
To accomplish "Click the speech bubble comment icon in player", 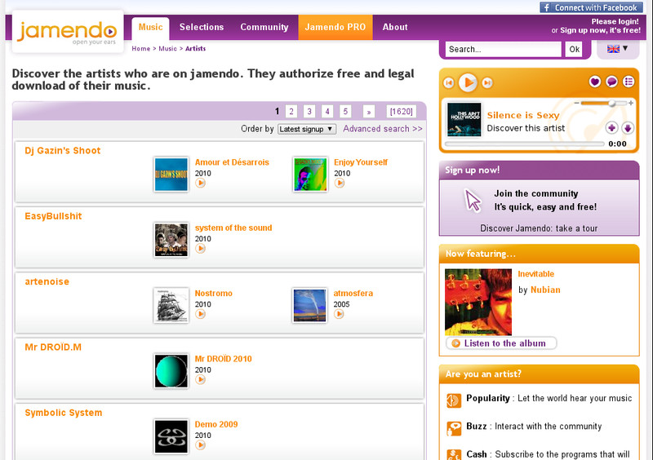I will 611,82.
